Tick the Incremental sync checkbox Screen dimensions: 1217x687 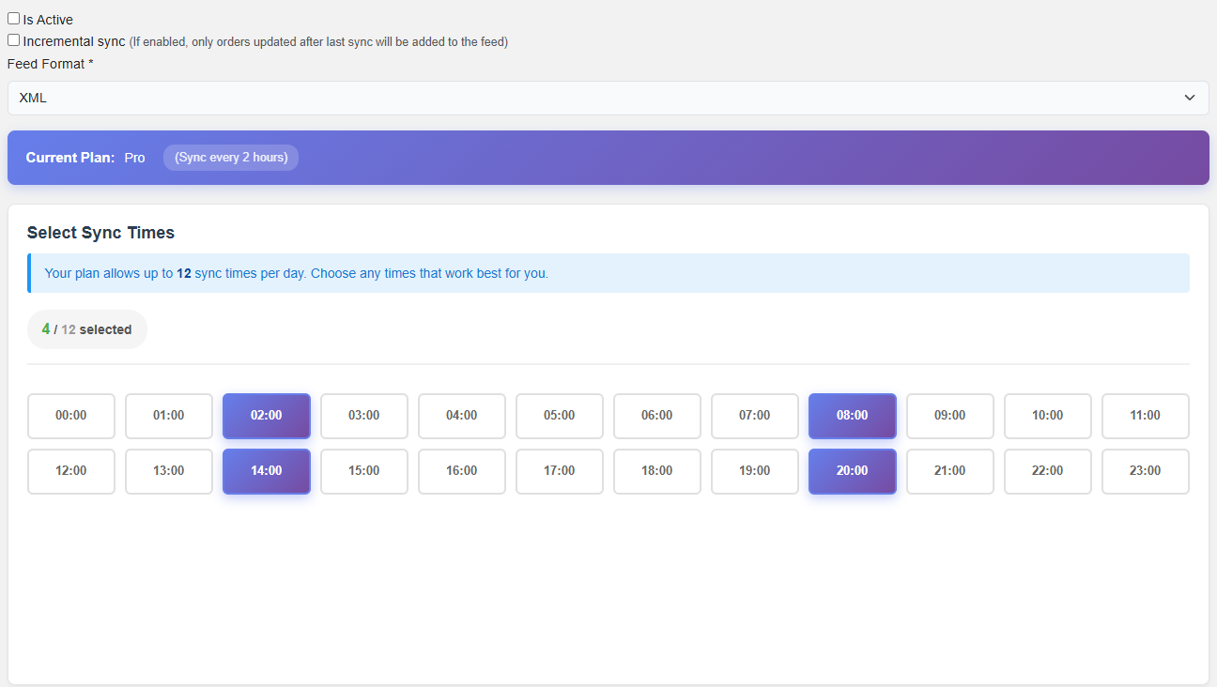14,40
